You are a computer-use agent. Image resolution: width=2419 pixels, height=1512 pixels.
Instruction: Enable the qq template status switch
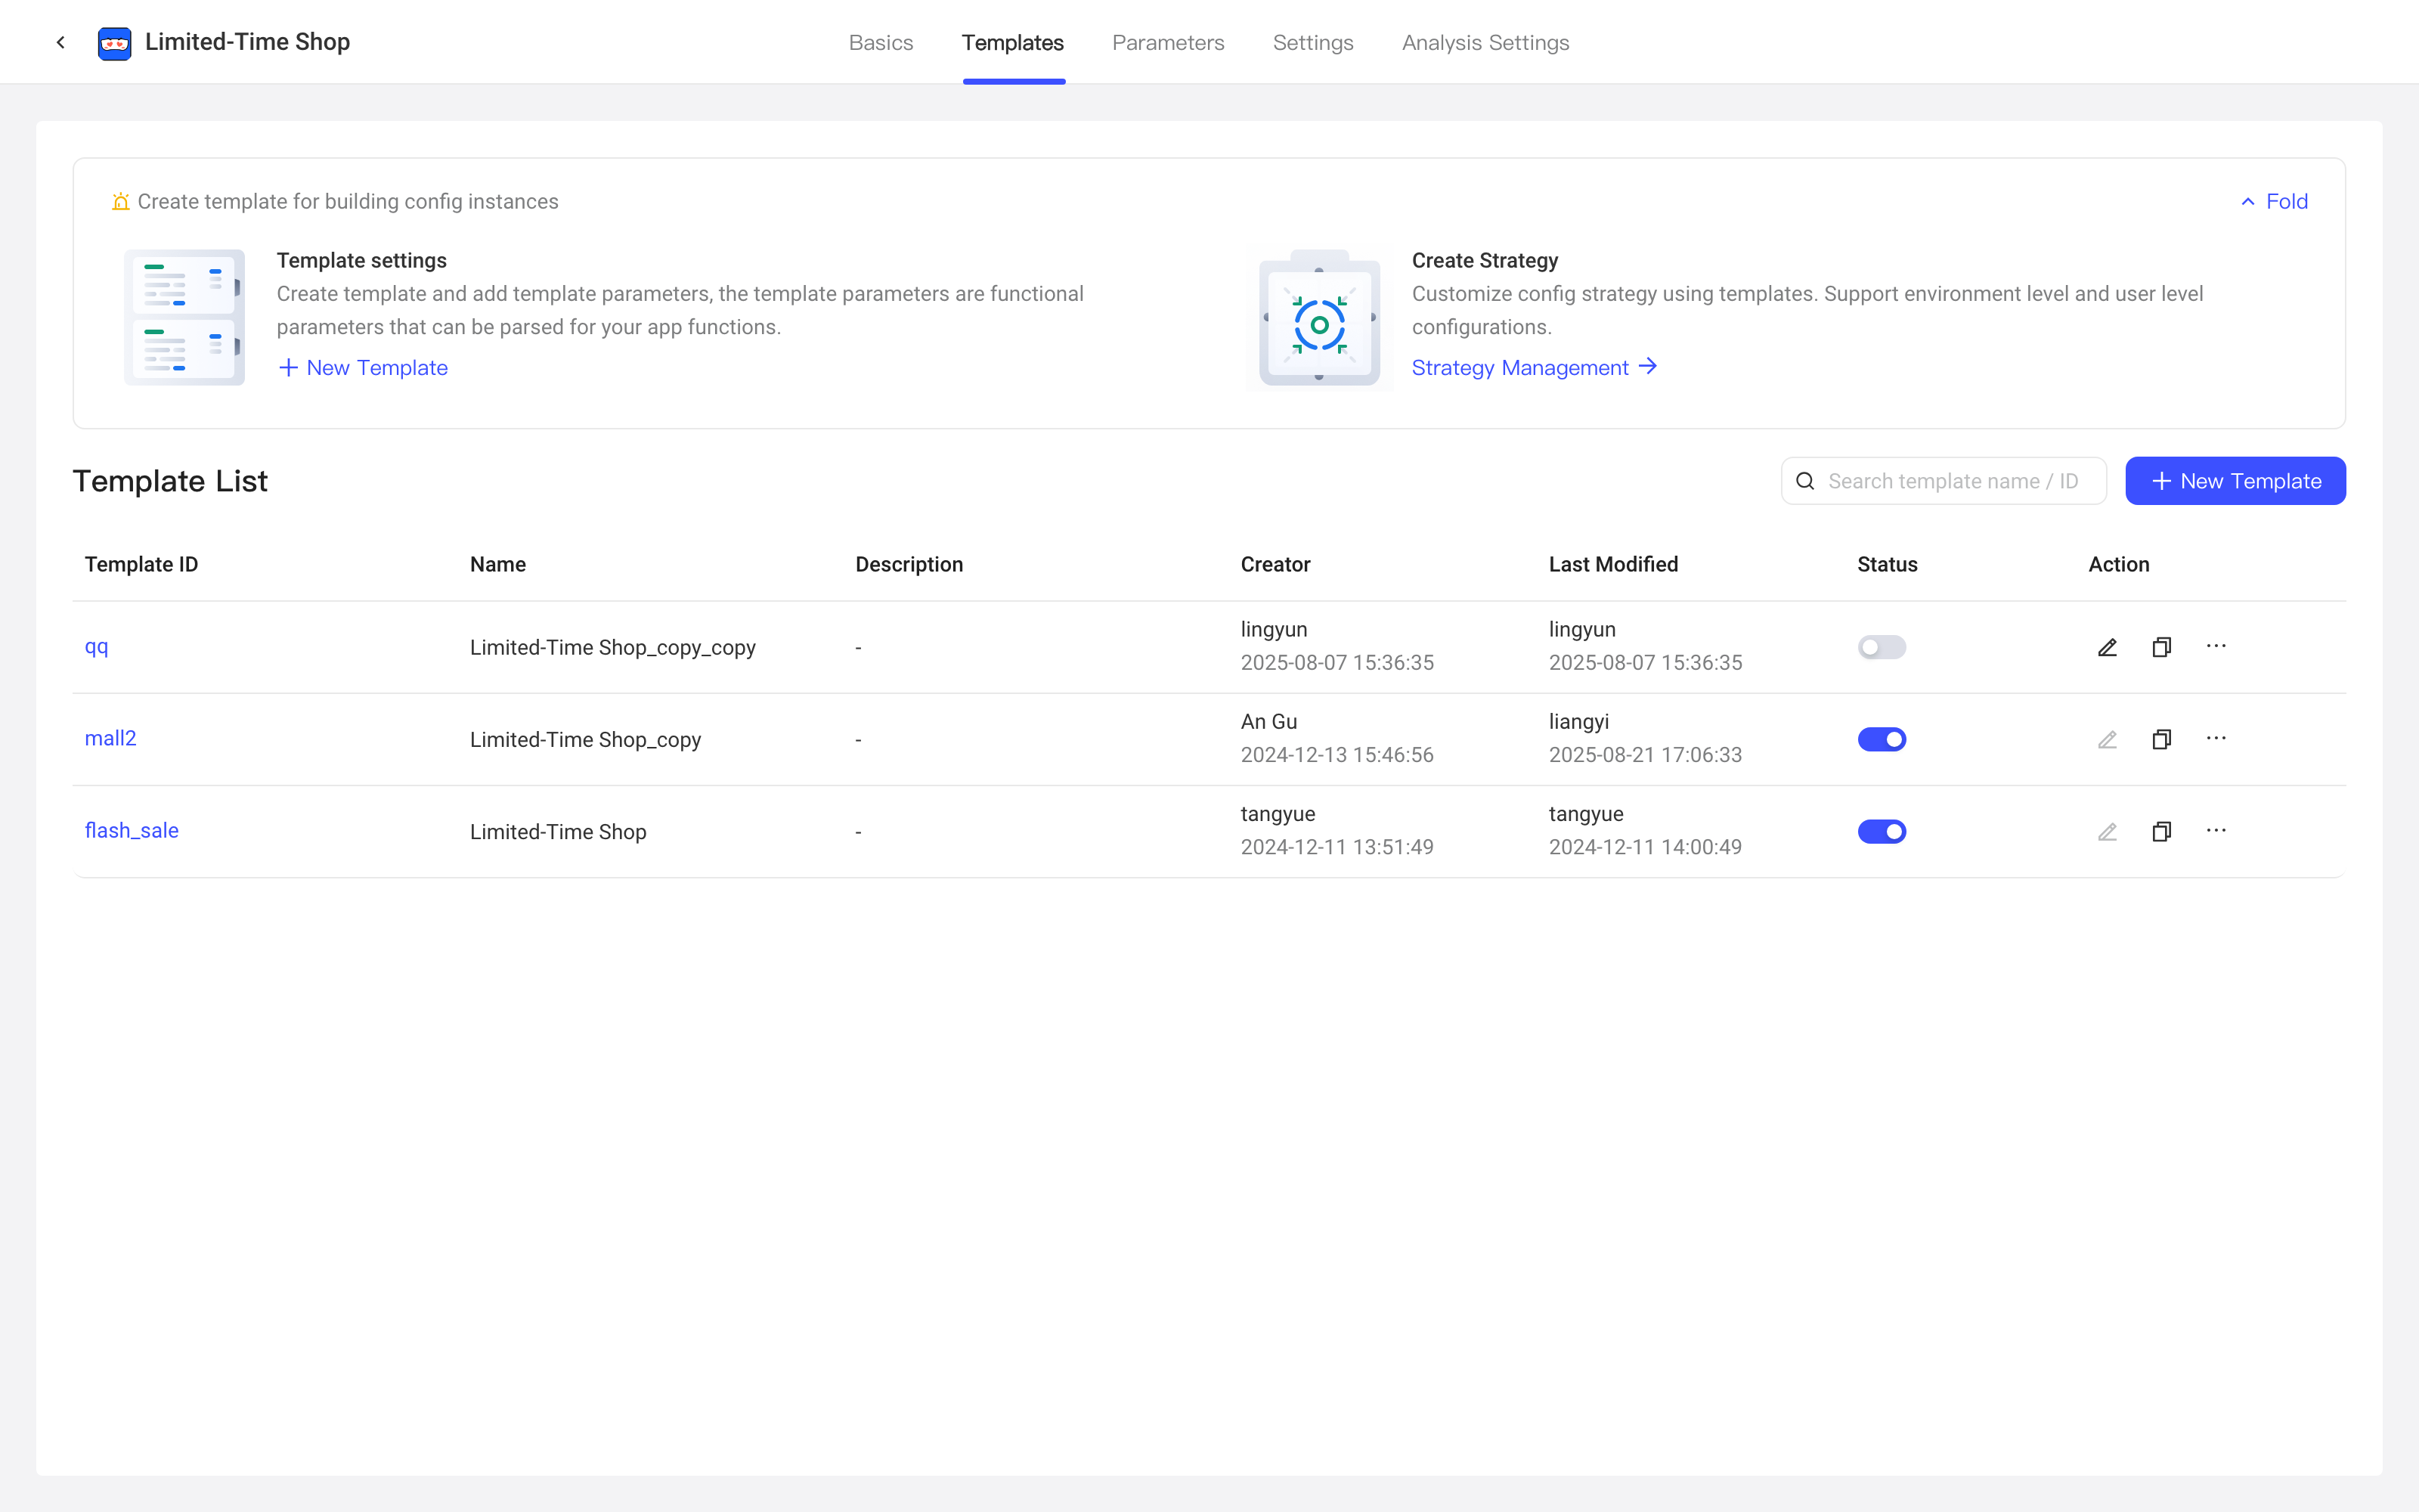[x=1882, y=647]
